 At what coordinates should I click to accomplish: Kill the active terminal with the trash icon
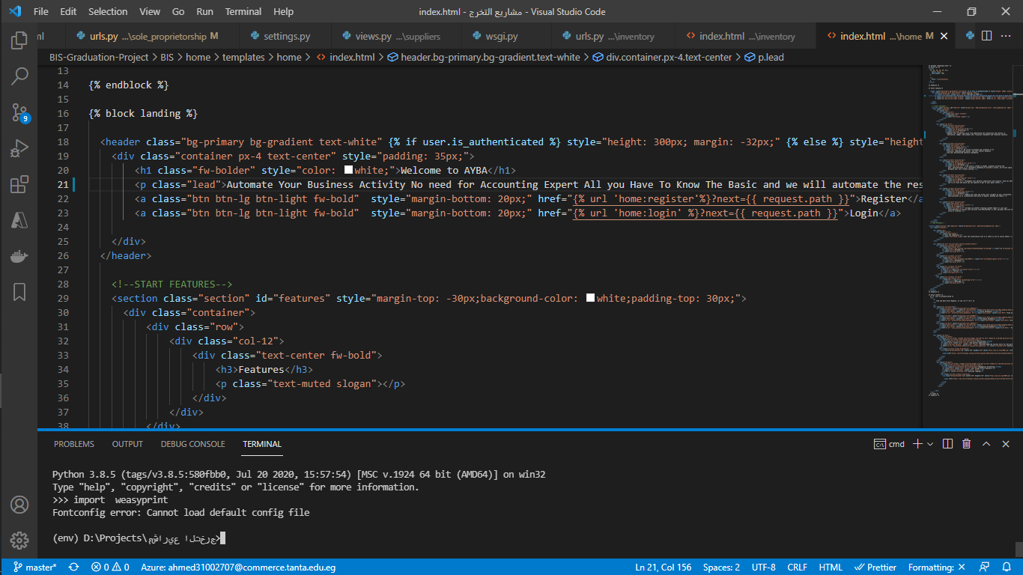965,443
